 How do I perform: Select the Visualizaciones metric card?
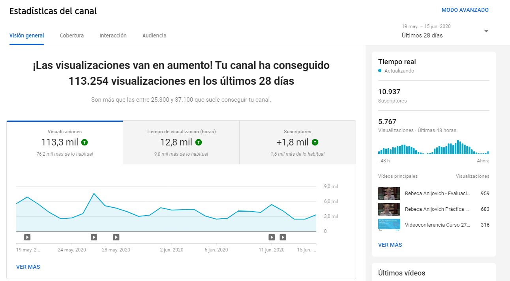[65, 142]
